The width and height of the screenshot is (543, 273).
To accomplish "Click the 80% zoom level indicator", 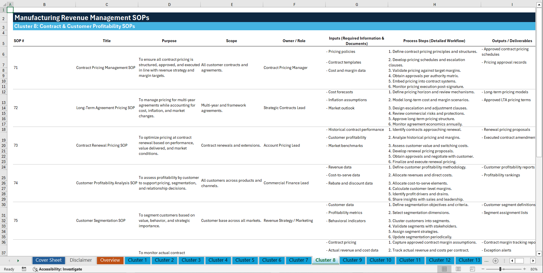I will click(x=534, y=269).
